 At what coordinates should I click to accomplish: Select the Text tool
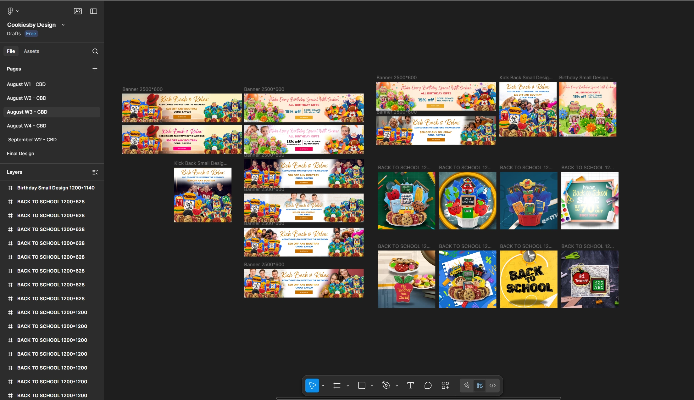410,385
